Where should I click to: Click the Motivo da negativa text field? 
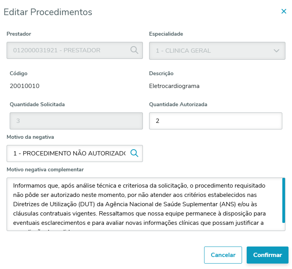69,153
